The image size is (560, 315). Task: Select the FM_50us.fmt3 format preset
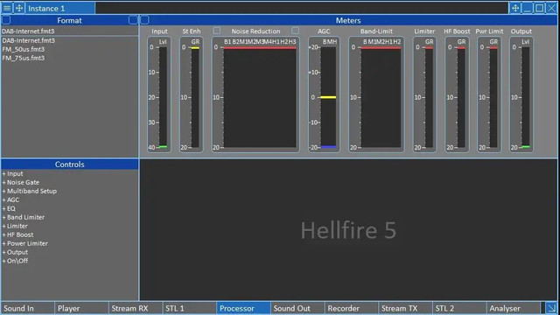[x=24, y=49]
